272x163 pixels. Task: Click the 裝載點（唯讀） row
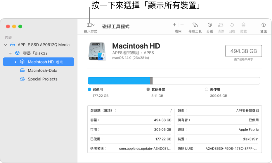[x=131, y=111]
